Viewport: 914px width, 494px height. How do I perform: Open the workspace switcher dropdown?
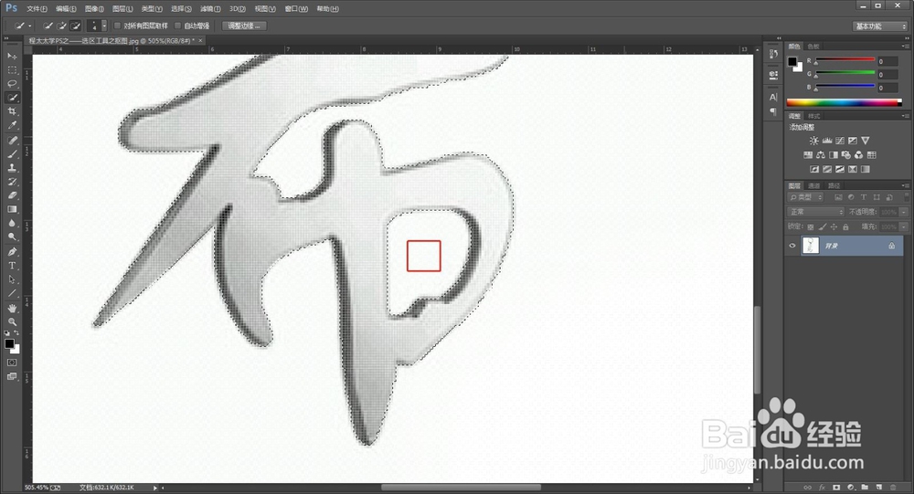[880, 26]
